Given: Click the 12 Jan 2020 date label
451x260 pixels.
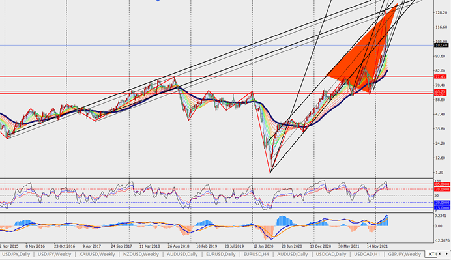Looking at the screenshot, I should coord(263,246).
